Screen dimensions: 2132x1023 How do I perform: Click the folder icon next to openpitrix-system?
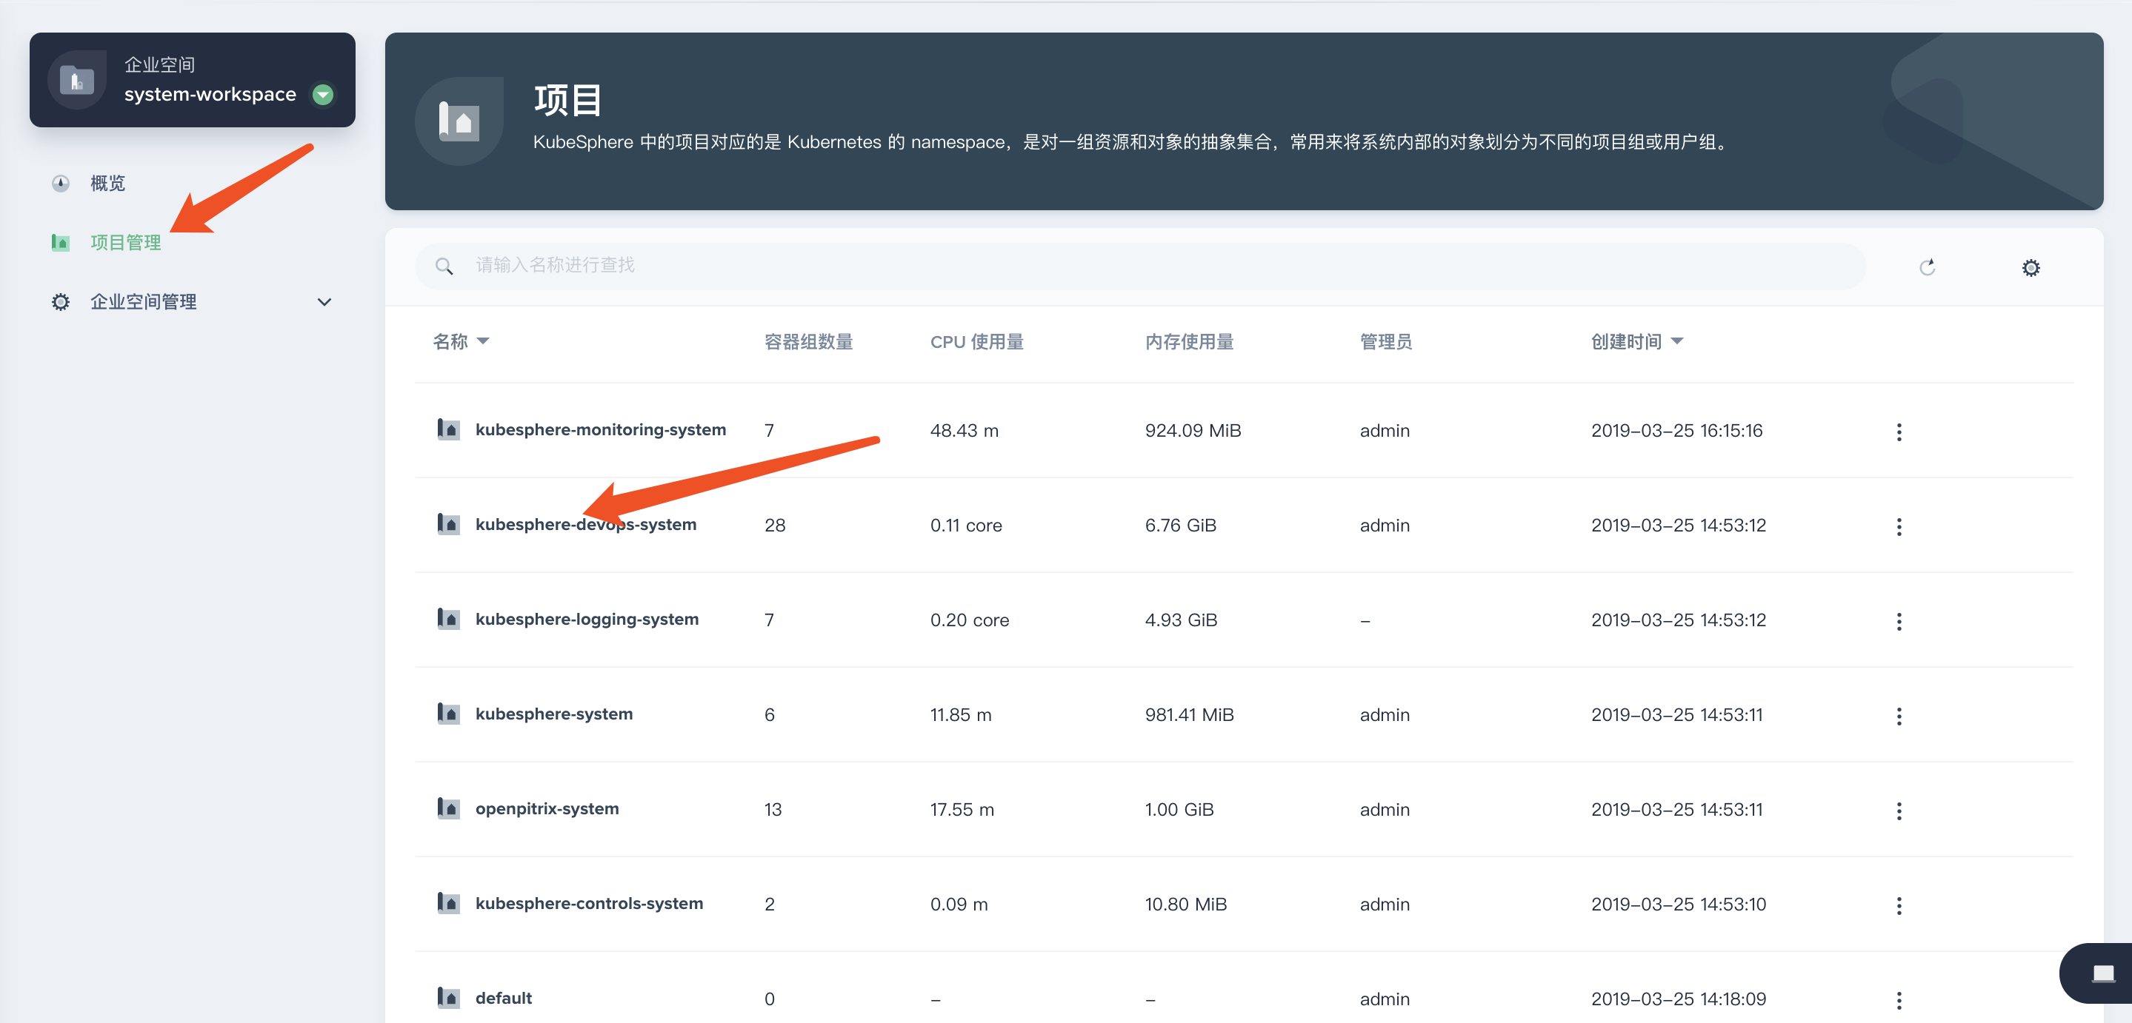point(449,809)
